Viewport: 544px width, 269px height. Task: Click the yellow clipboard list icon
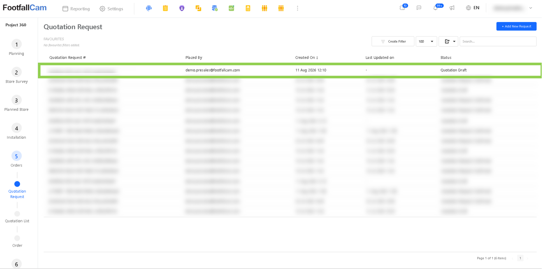[165, 8]
